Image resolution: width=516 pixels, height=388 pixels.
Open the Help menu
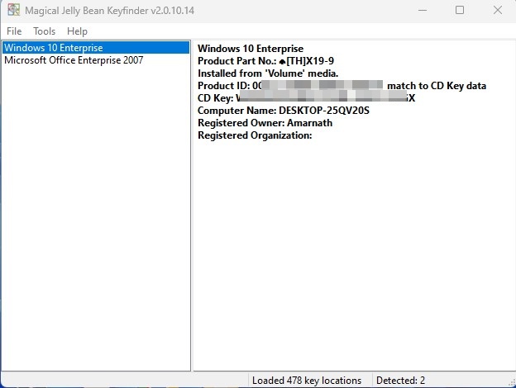pos(77,31)
